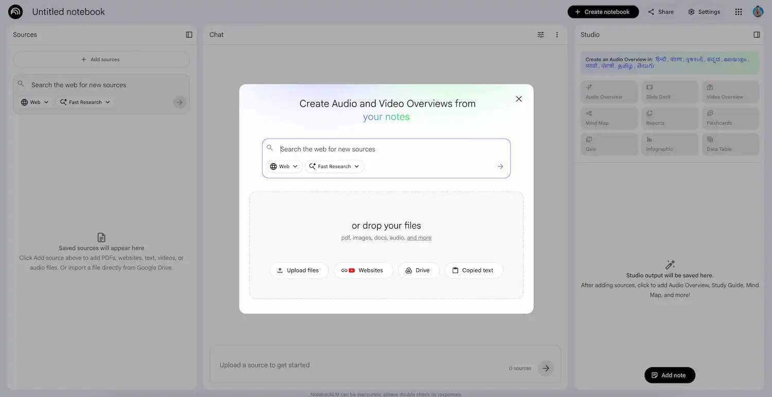Click the '0 sources' counter
The width and height of the screenshot is (772, 397).
520,368
